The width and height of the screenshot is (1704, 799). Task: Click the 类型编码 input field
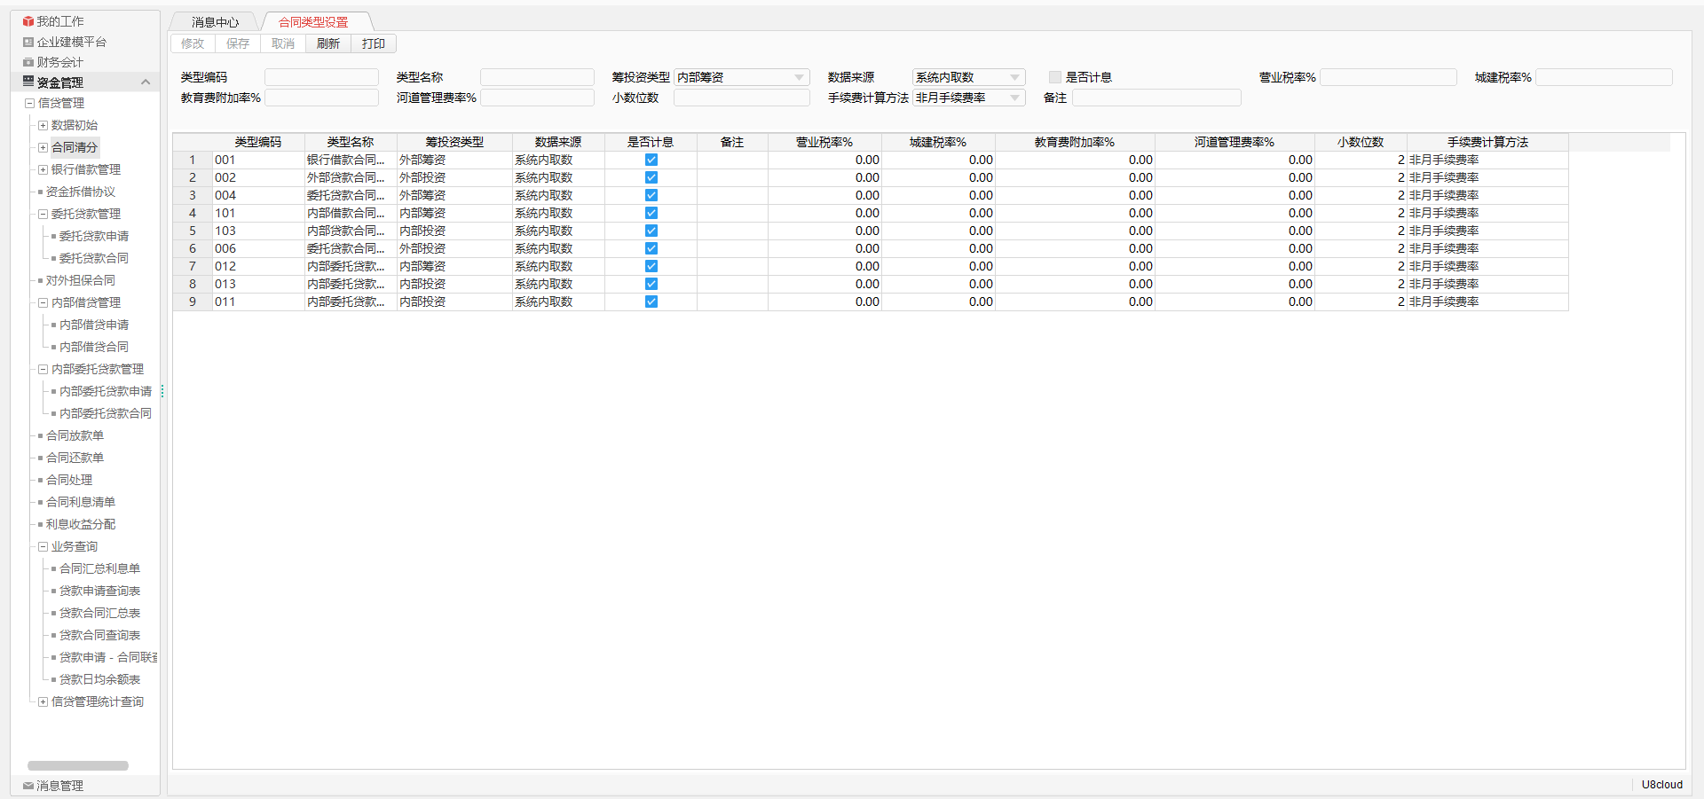click(321, 77)
